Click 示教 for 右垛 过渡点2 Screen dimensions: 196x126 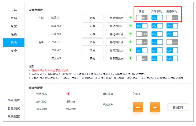click(93, 51)
